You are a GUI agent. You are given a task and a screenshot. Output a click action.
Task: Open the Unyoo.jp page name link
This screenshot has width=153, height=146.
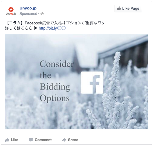pyautogui.click(x=28, y=8)
